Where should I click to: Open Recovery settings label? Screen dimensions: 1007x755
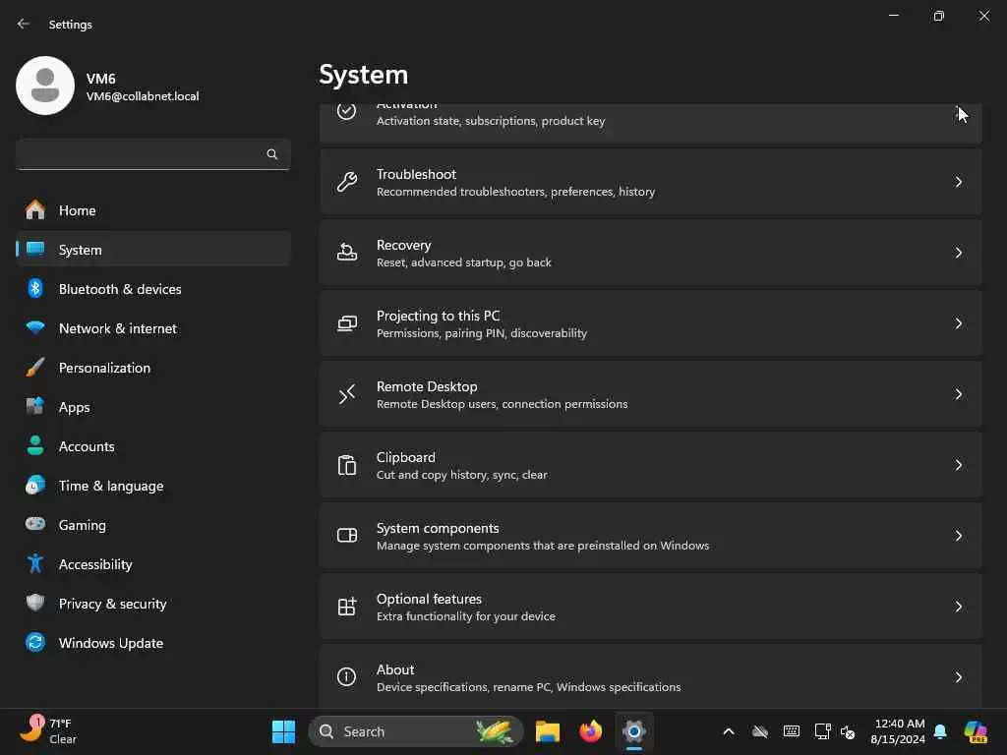(x=403, y=245)
